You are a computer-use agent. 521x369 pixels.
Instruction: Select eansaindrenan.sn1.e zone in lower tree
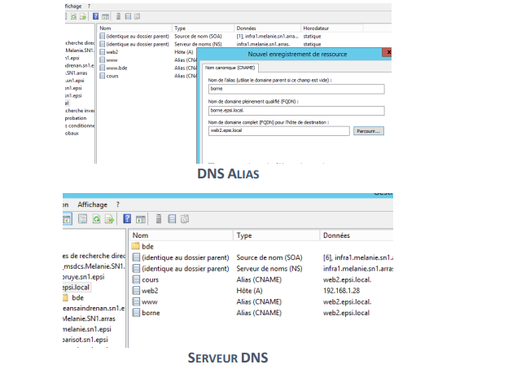point(94,308)
